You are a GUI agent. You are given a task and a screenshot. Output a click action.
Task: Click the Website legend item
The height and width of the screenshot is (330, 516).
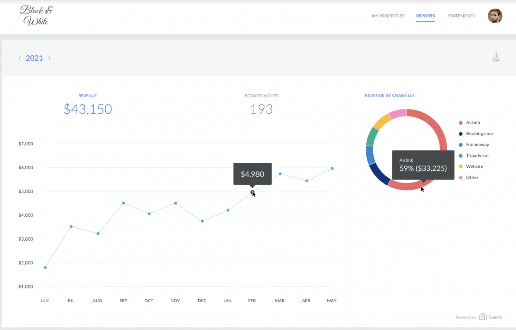coord(474,166)
